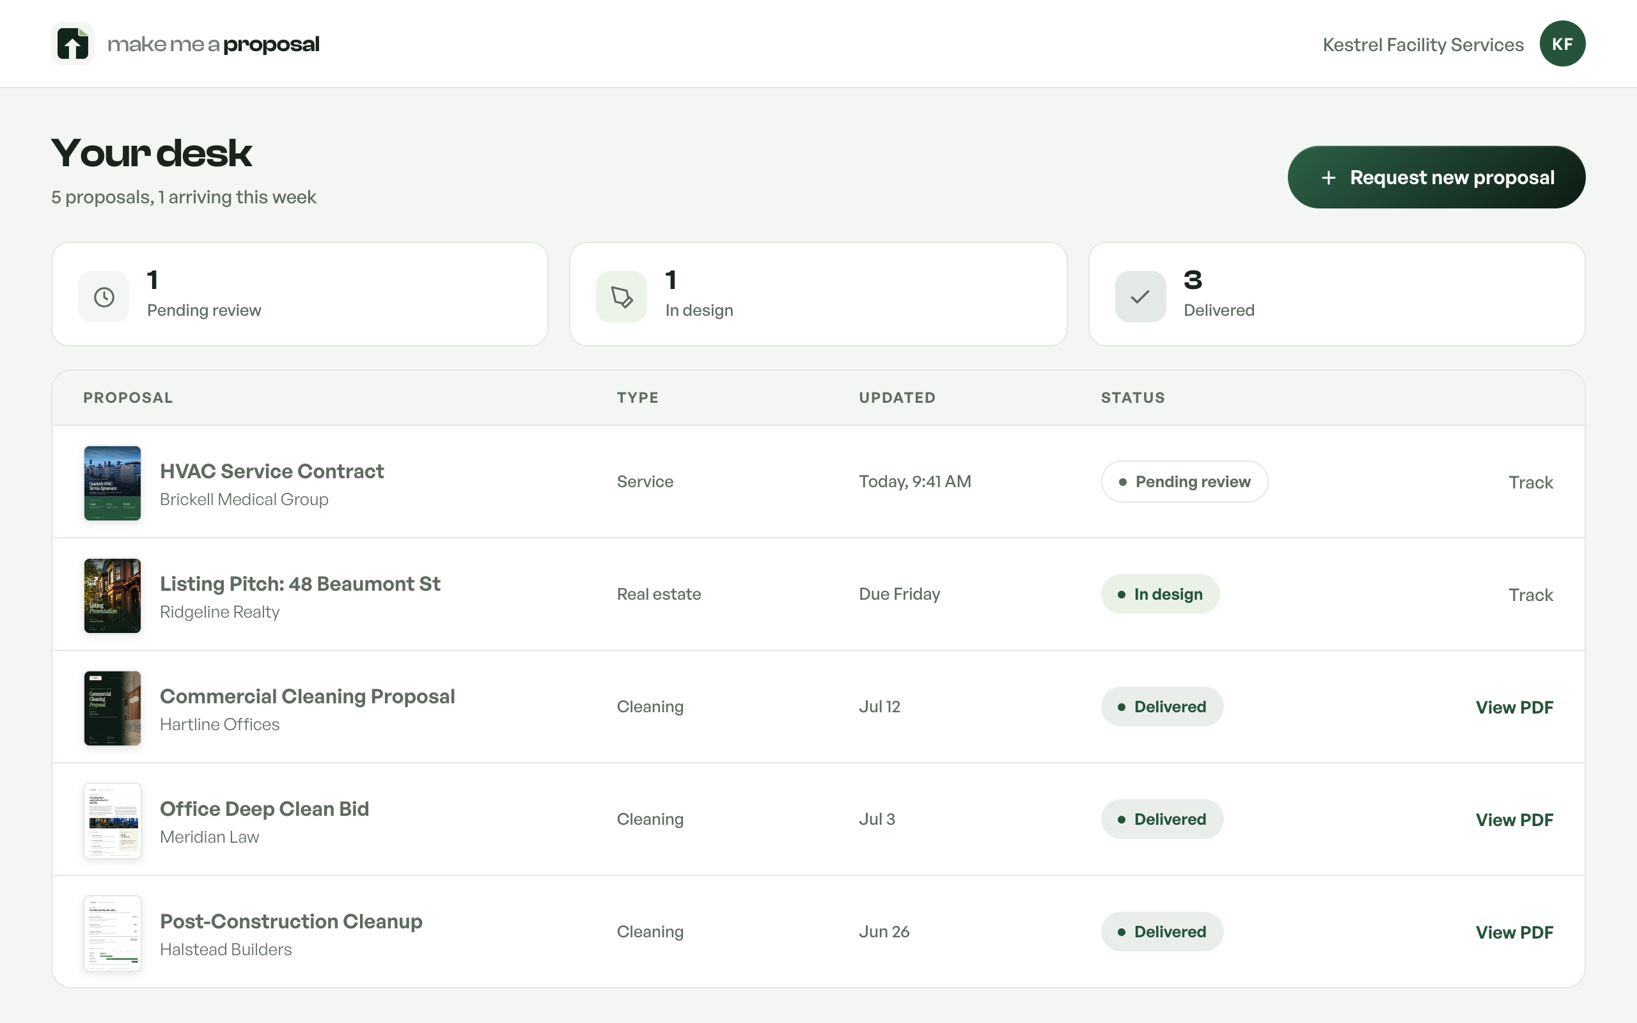This screenshot has height=1023, width=1637.
Task: Open HVAC Service Contract cover thumbnail
Action: pyautogui.click(x=113, y=483)
